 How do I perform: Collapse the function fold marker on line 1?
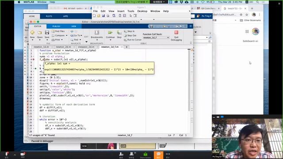[38, 50]
